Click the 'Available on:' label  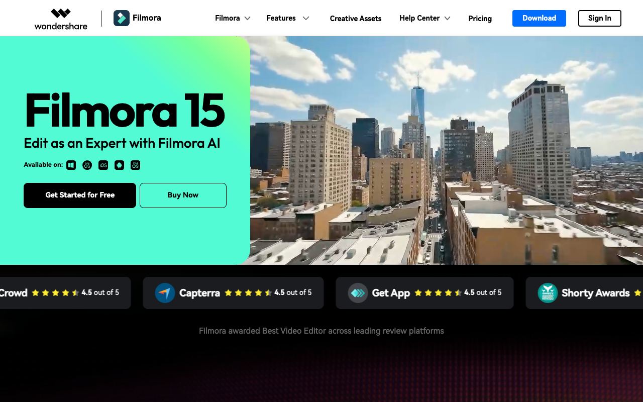43,165
